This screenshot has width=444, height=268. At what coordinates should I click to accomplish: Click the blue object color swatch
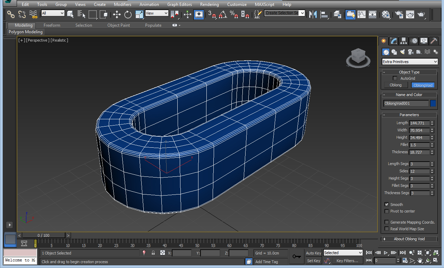coord(433,103)
